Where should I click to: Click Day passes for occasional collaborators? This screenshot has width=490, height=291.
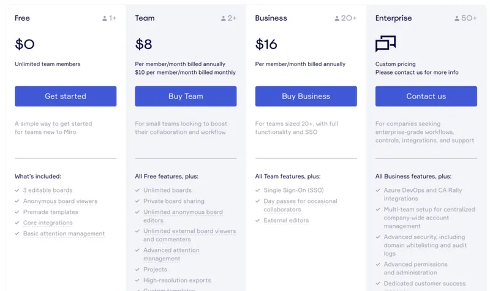point(299,205)
